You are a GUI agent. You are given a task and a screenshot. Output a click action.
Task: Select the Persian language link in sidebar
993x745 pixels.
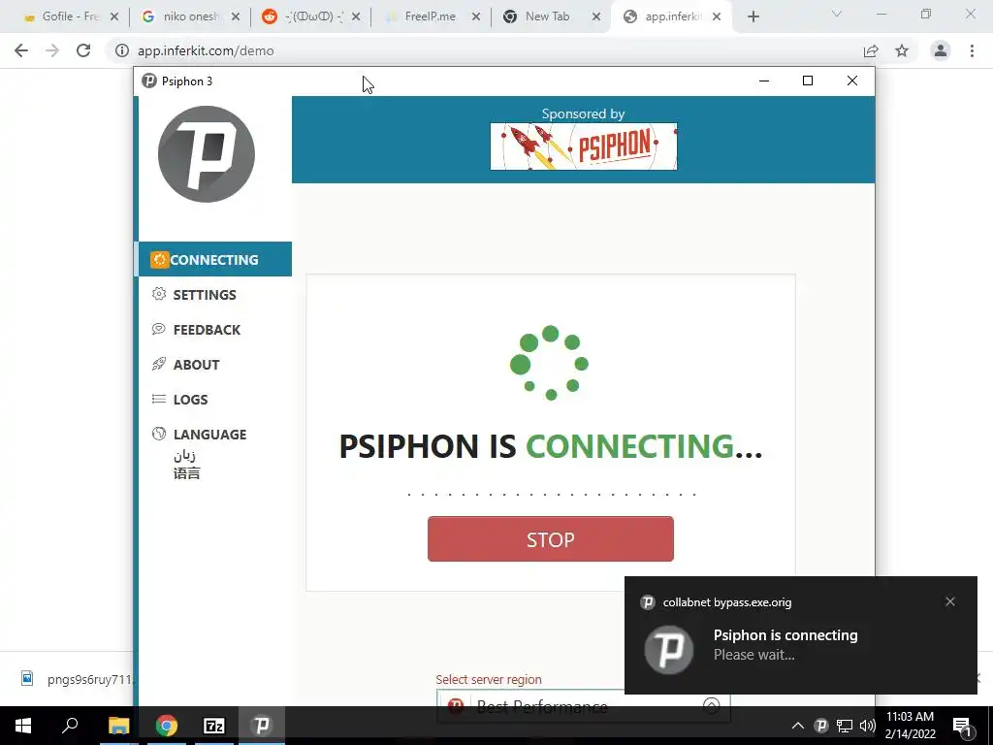point(184,455)
